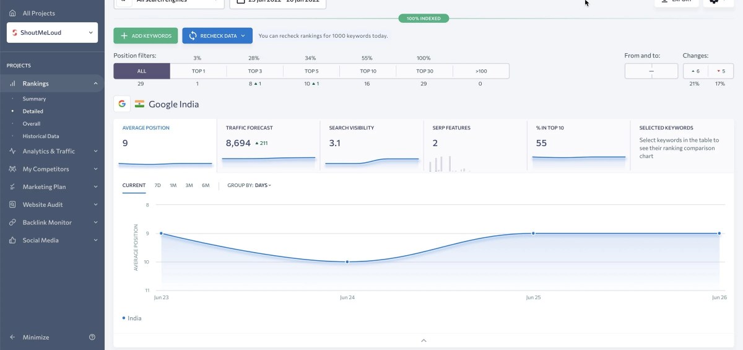Filter by improved changes (up 6)
The height and width of the screenshot is (350, 743).
(x=695, y=71)
